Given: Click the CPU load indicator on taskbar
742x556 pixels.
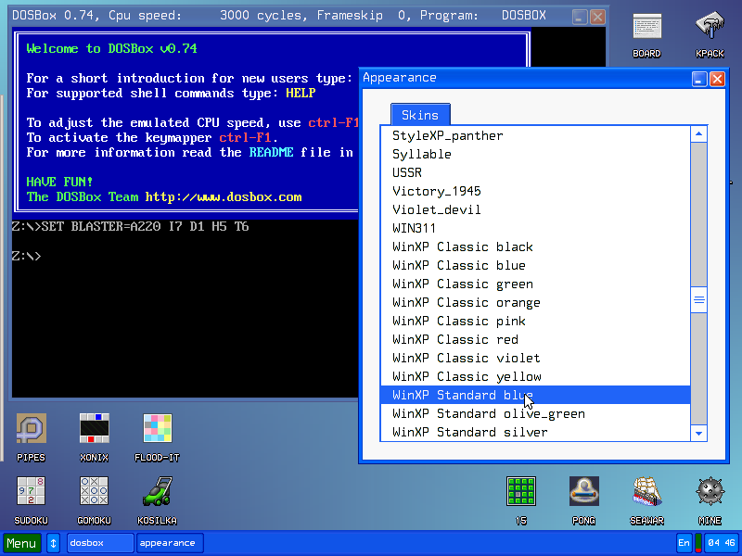Looking at the screenshot, I should tap(698, 543).
